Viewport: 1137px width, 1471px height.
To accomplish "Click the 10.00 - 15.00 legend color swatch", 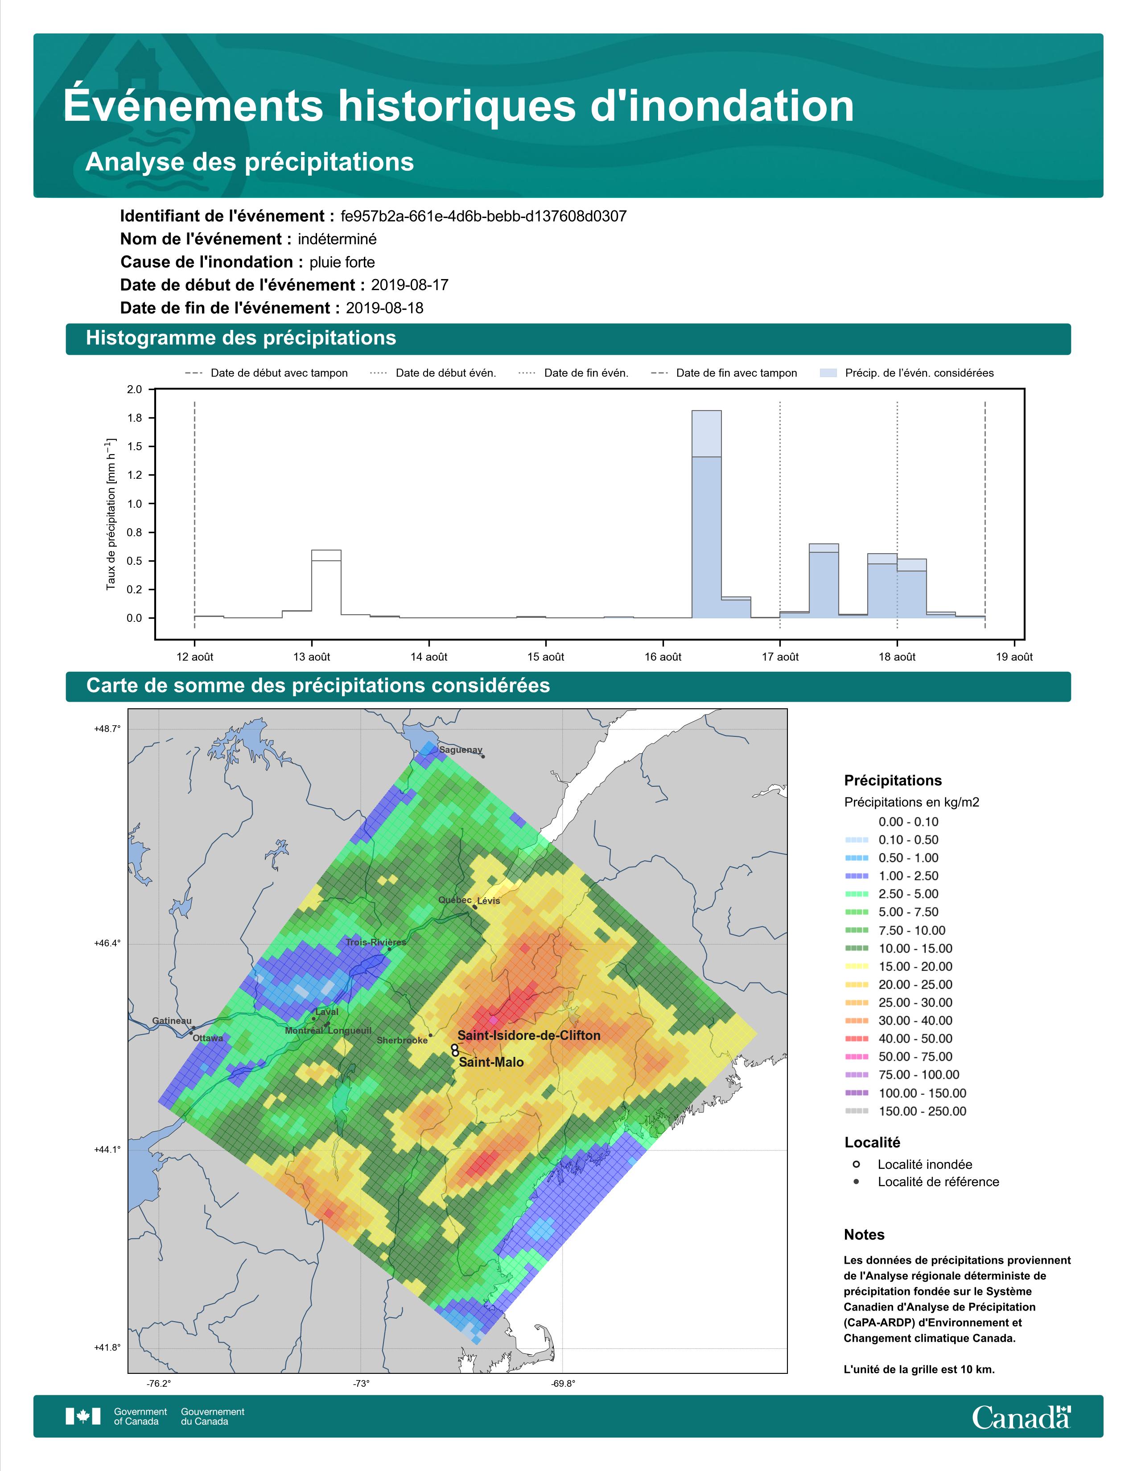I will coord(856,948).
